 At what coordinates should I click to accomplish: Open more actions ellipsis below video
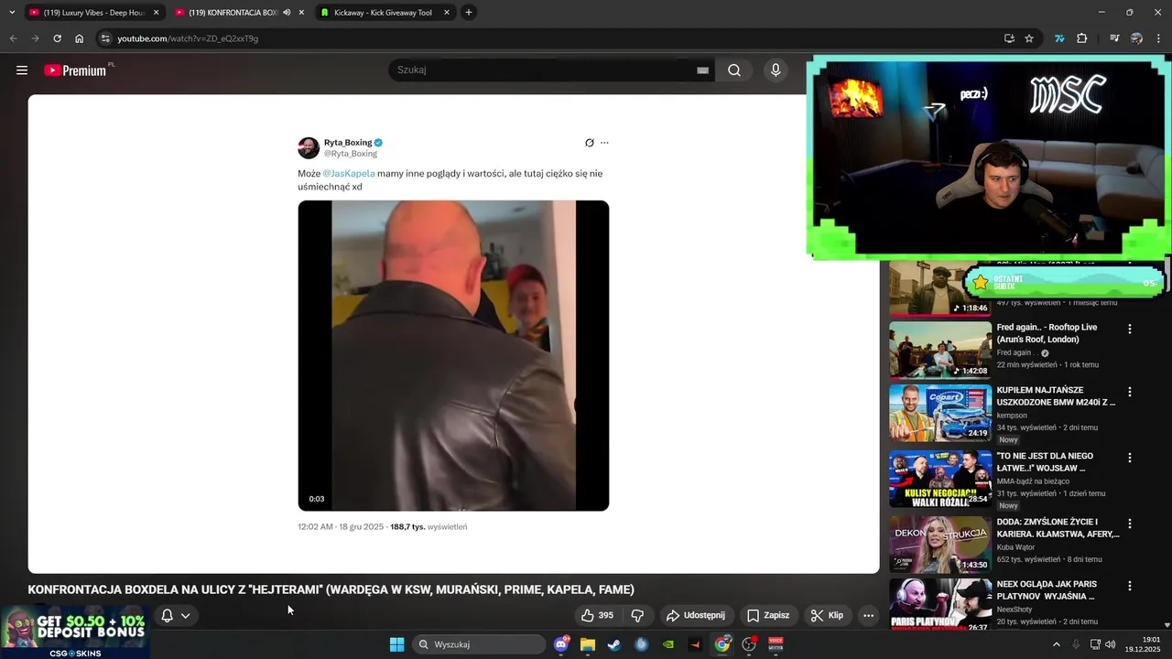pyautogui.click(x=869, y=616)
